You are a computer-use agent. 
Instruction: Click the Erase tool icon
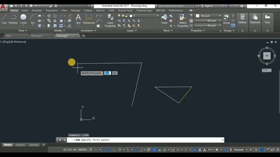pos(70,16)
